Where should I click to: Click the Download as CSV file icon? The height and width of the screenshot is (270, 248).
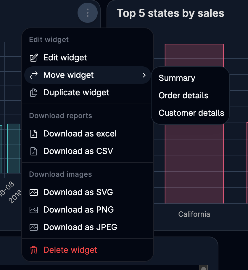coord(34,151)
